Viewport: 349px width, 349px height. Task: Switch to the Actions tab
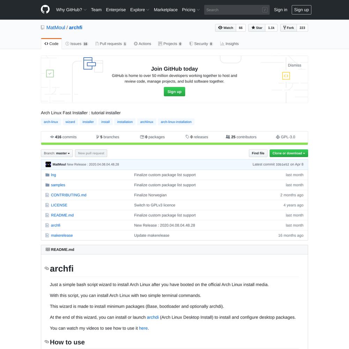point(142,44)
